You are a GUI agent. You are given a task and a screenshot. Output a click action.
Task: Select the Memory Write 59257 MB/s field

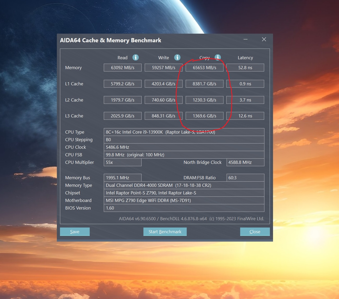tap(164, 68)
